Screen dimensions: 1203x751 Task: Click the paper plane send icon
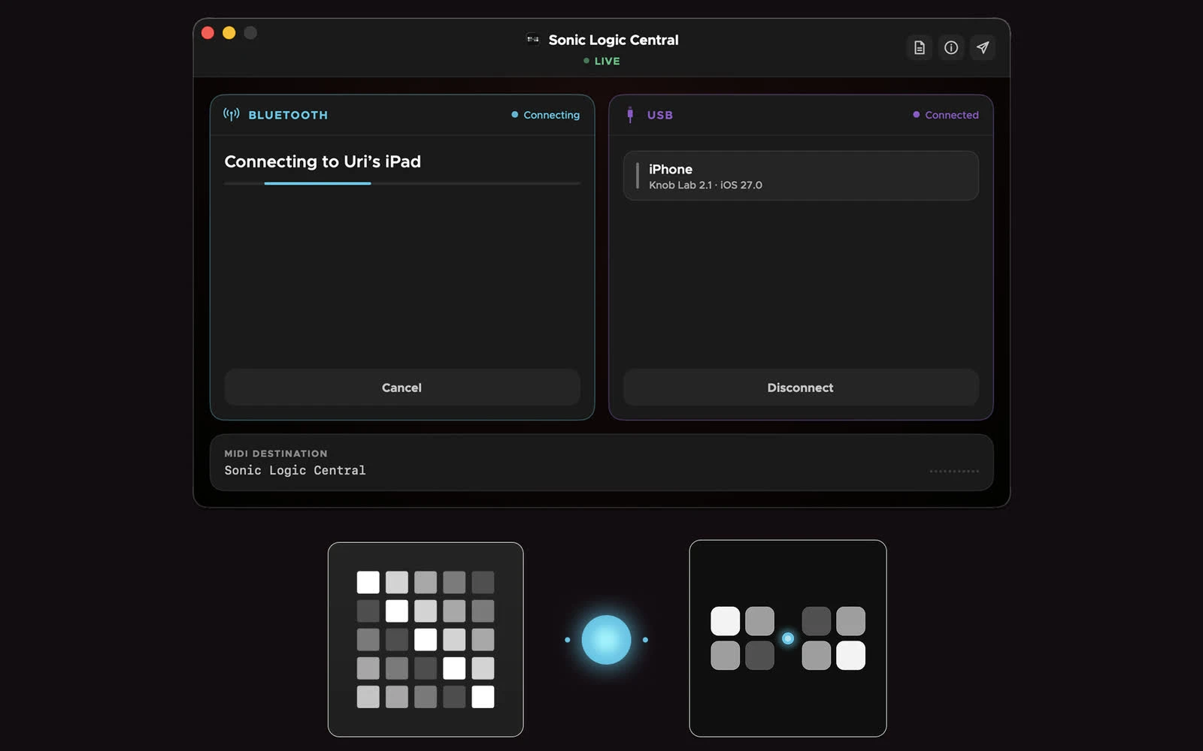983,47
